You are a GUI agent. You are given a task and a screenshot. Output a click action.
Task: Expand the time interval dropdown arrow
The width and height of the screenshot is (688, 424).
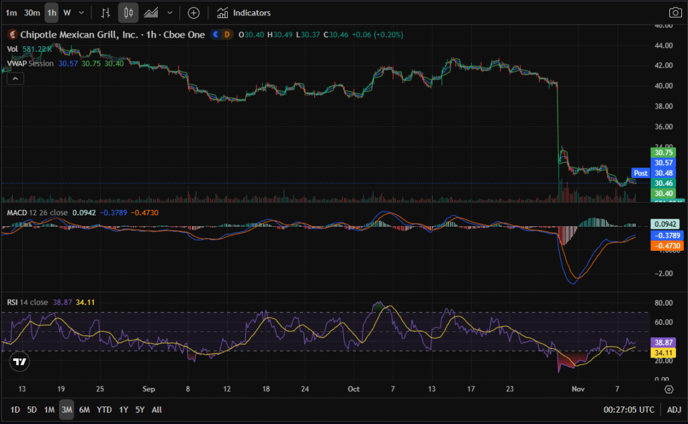click(x=82, y=13)
